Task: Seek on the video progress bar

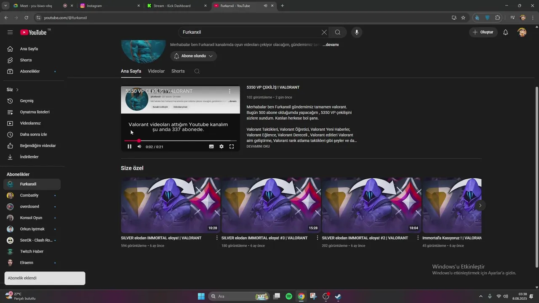Action: click(x=180, y=141)
